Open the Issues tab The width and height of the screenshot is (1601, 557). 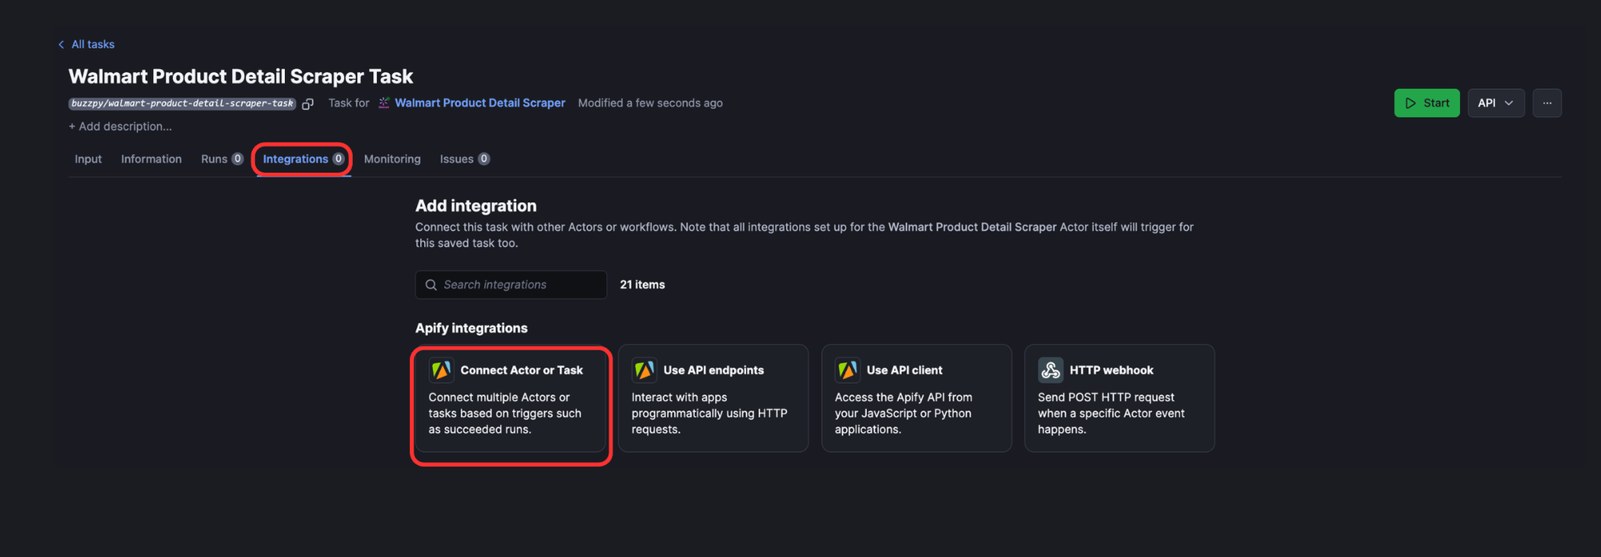464,159
